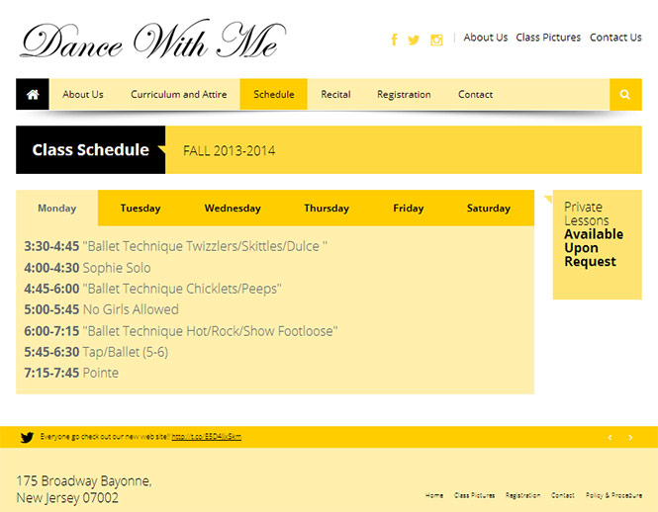
Task: Click Home link in footer
Action: coord(434,495)
